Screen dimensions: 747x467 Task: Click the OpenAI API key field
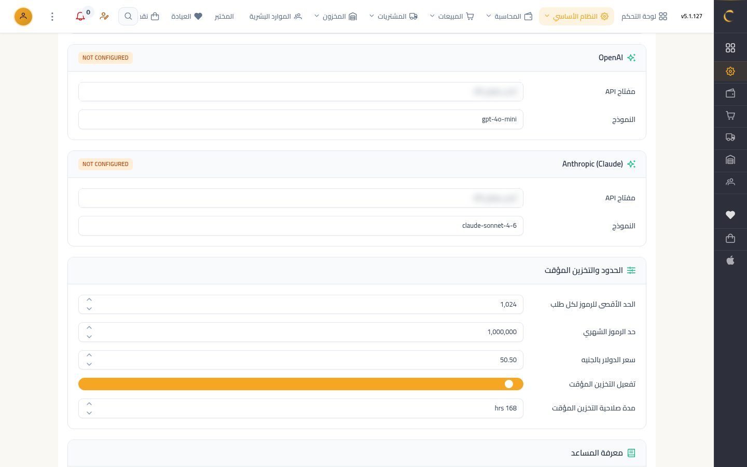(301, 92)
